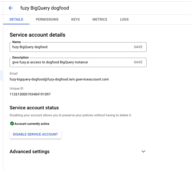
Task: Save the service account description
Action: pyautogui.click(x=138, y=62)
